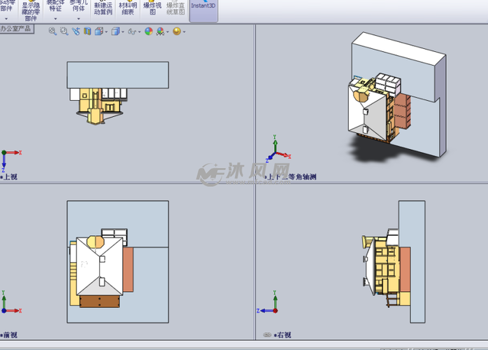Viewport: 488px width, 350px height.
Task: Click the Zoom to Fit magnifier icon
Action: [52, 31]
